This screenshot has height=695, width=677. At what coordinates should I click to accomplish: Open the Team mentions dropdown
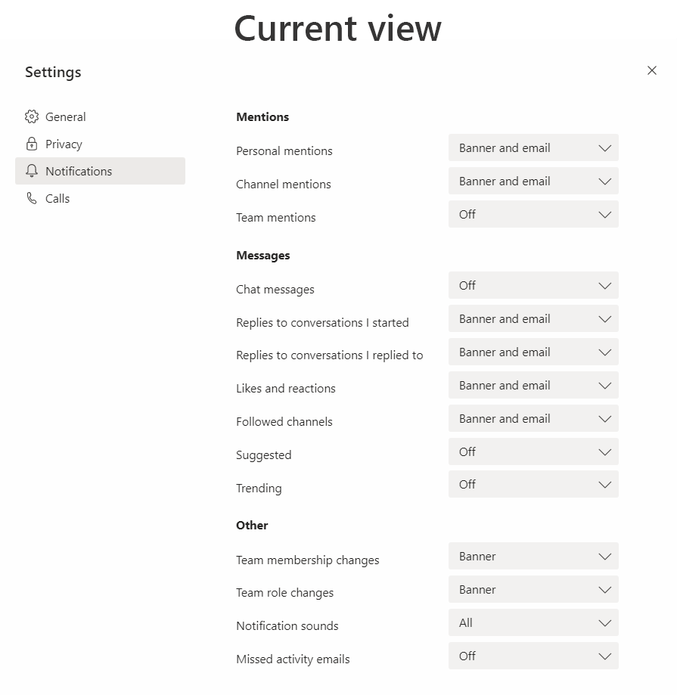click(533, 215)
